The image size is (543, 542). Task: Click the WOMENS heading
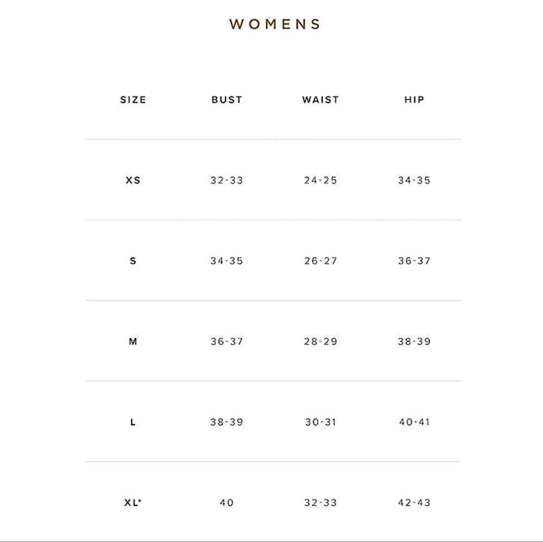point(275,24)
